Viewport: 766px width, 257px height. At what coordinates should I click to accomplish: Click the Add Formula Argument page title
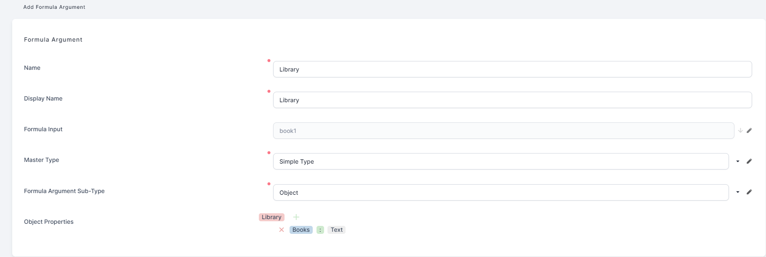click(54, 7)
